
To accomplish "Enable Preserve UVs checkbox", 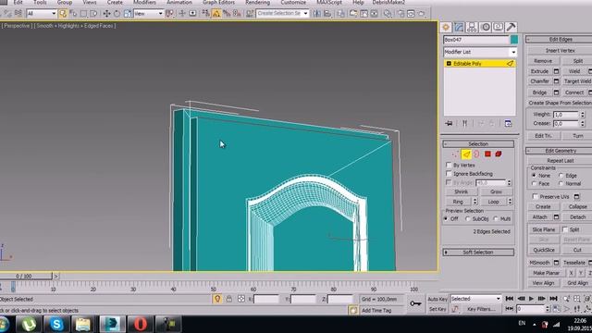I will tap(535, 197).
